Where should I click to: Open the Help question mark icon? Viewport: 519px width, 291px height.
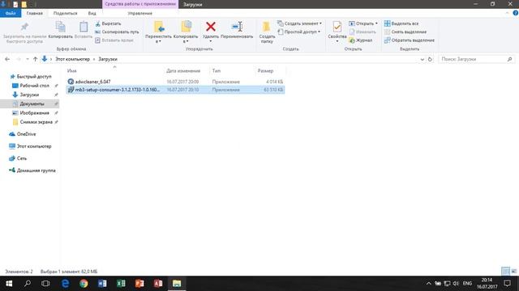tap(516, 13)
